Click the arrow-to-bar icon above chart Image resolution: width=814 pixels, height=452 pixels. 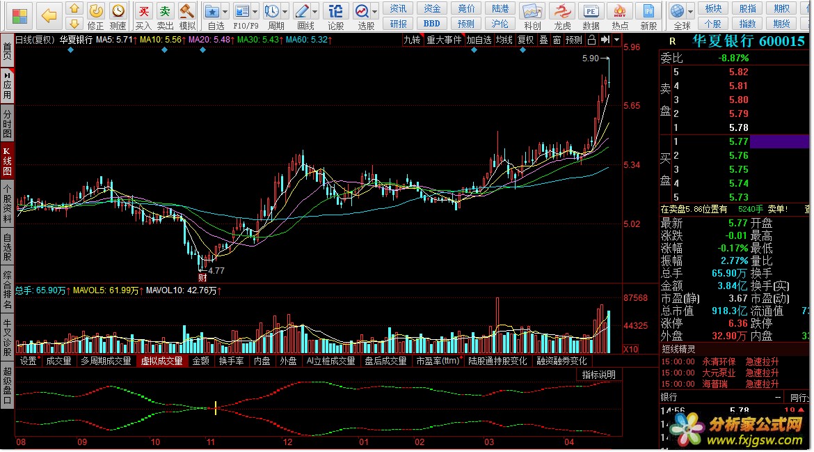click(x=605, y=40)
